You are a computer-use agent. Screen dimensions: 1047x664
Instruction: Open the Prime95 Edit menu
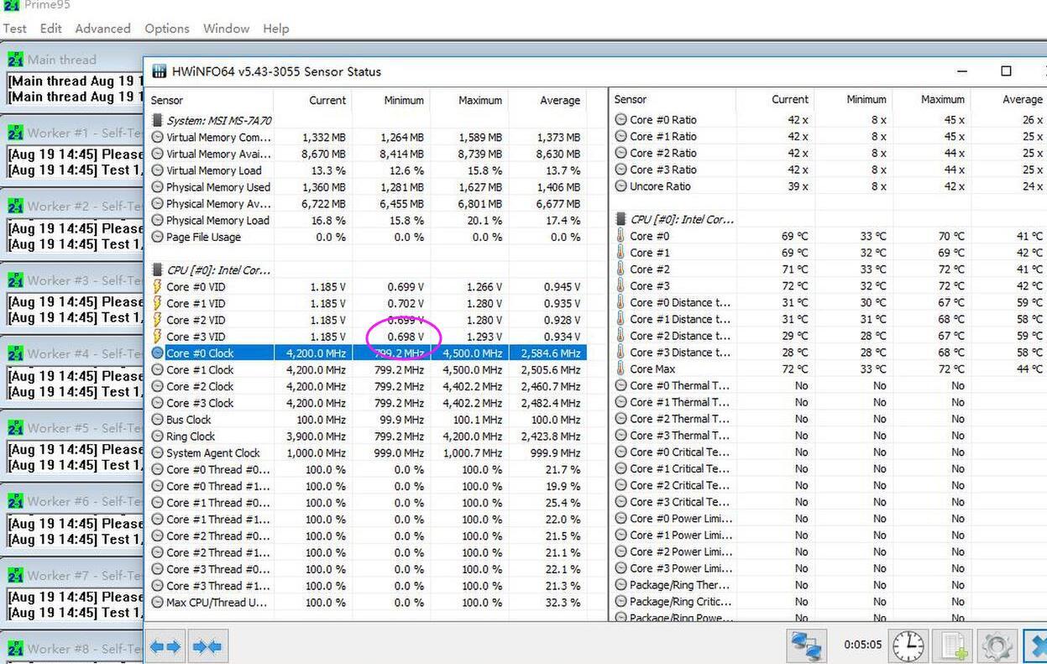click(x=51, y=29)
